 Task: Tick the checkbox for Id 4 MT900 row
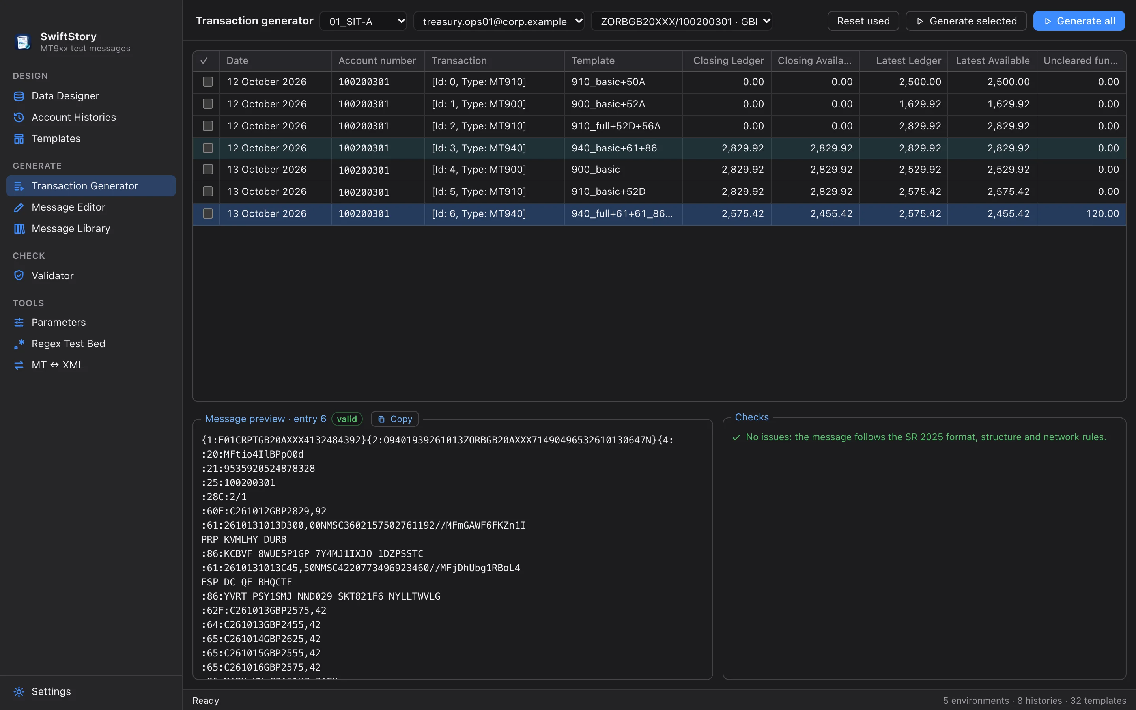(207, 170)
